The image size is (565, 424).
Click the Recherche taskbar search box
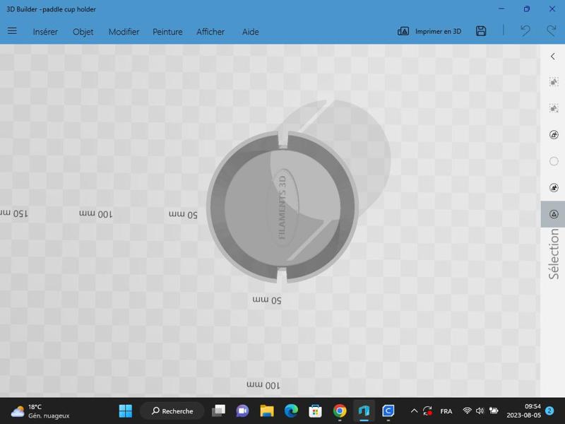point(172,411)
